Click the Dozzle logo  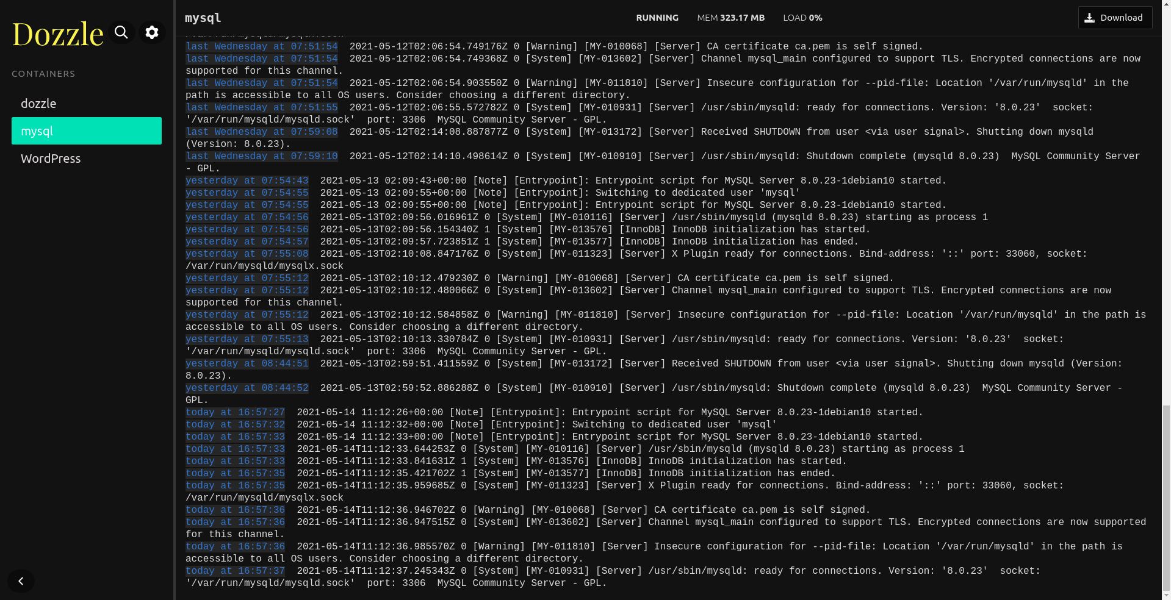pyautogui.click(x=58, y=34)
